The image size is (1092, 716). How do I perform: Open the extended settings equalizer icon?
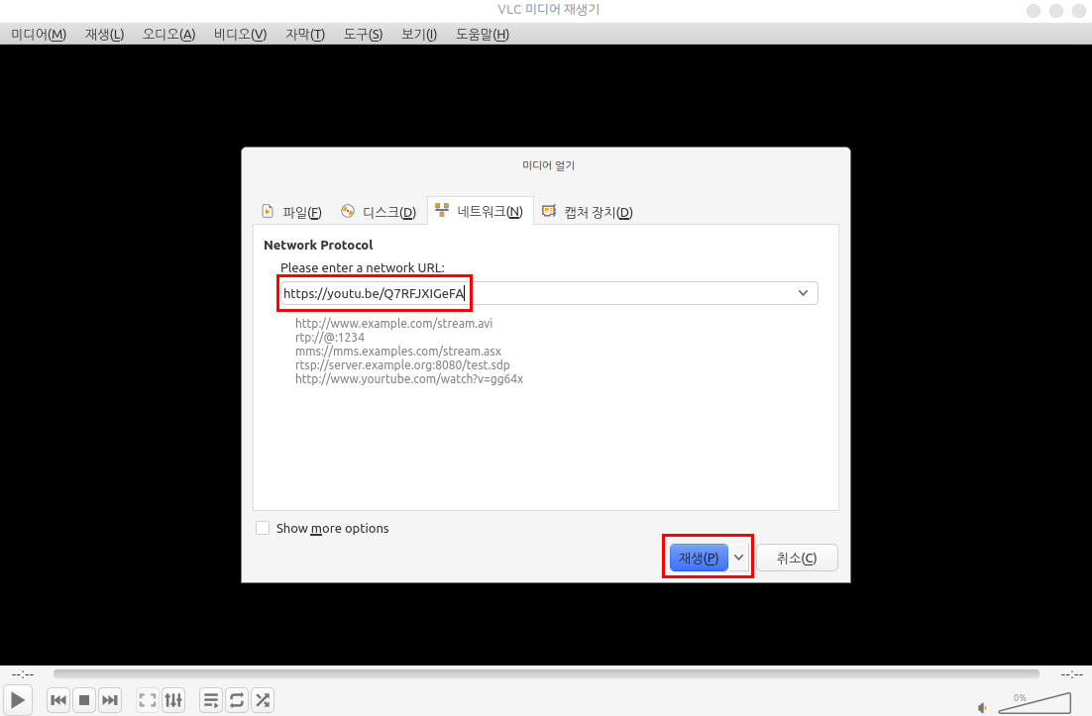pos(173,700)
